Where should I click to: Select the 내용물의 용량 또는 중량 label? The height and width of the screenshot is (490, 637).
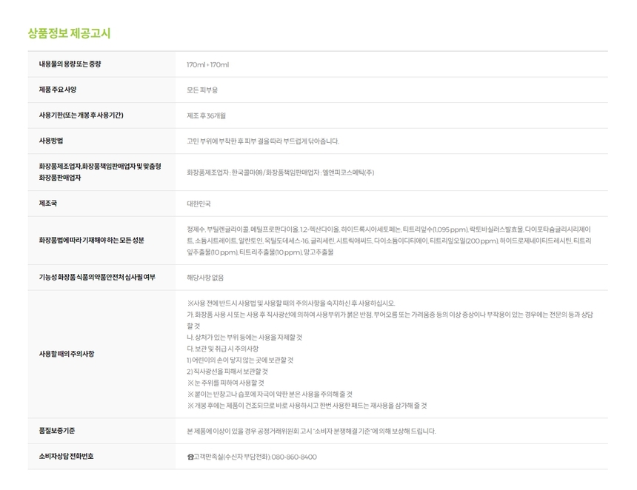click(x=70, y=64)
